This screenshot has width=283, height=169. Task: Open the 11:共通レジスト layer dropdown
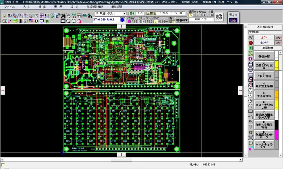[x=124, y=14]
